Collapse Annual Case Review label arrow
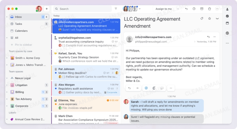 point(7,119)
